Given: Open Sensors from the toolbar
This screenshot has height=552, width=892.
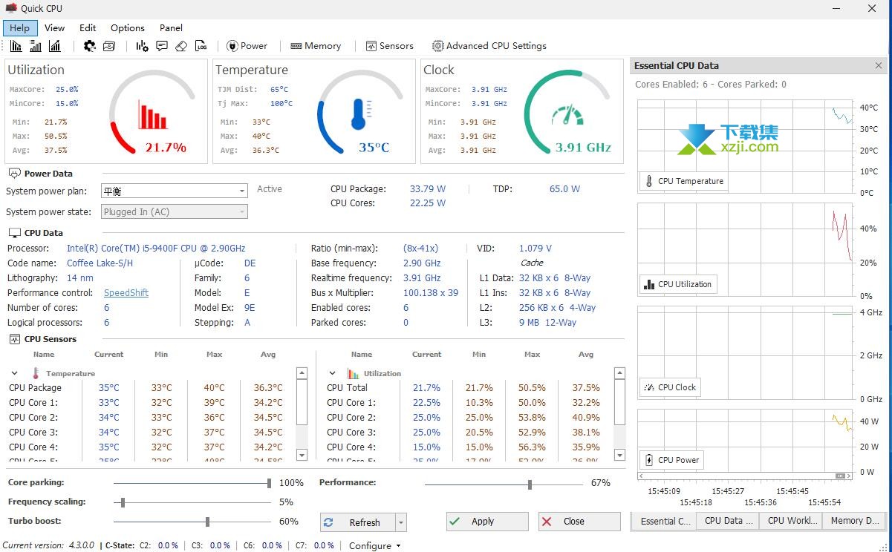Looking at the screenshot, I should (390, 46).
